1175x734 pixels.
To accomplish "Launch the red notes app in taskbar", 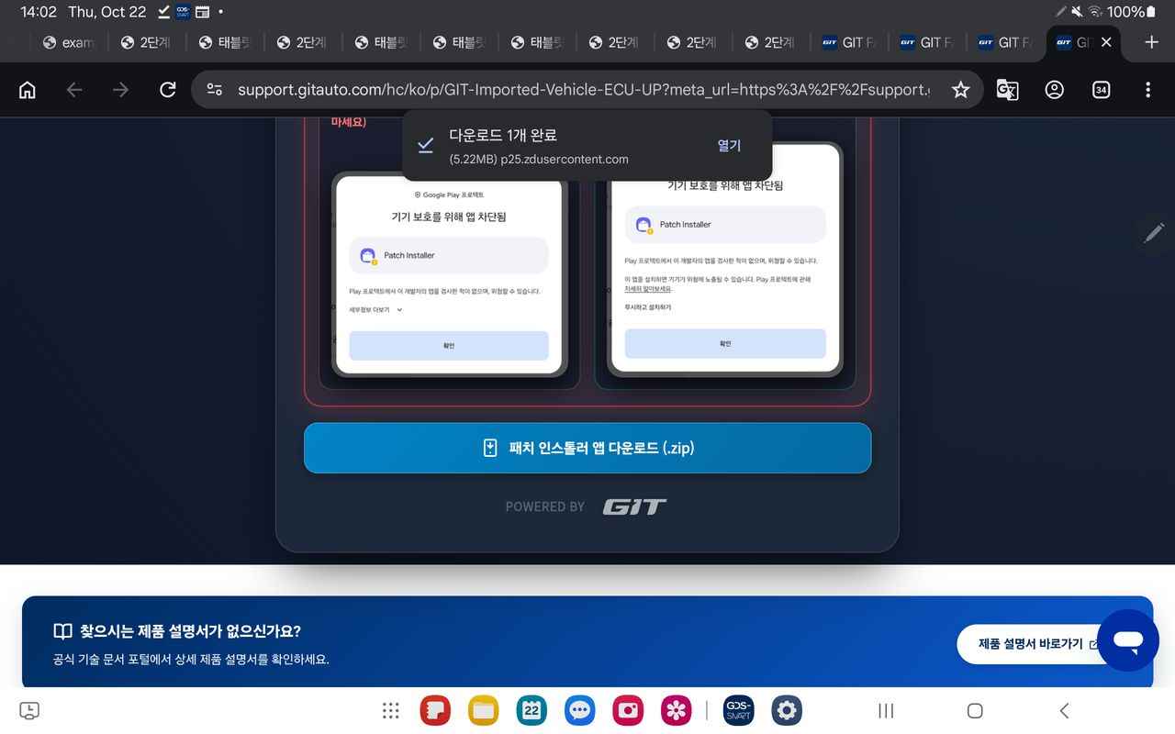I will (435, 710).
